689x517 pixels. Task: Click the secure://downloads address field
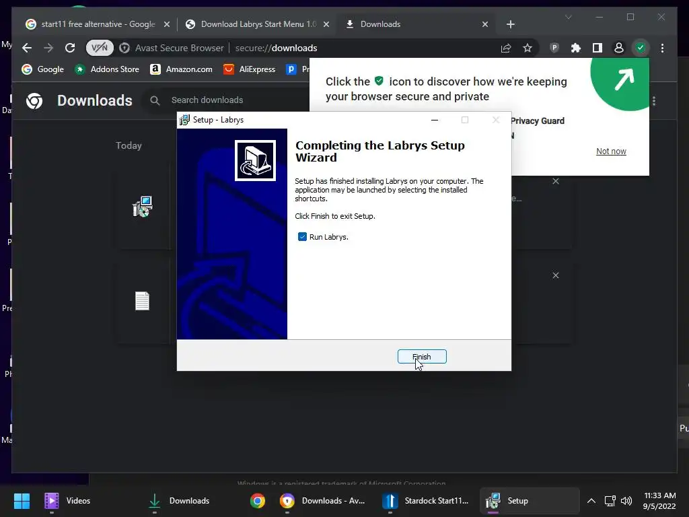pyautogui.click(x=276, y=48)
